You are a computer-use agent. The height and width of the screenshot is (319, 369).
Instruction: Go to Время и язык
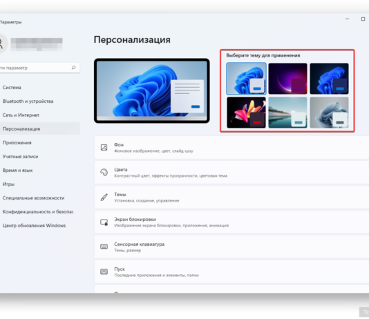tap(40, 171)
